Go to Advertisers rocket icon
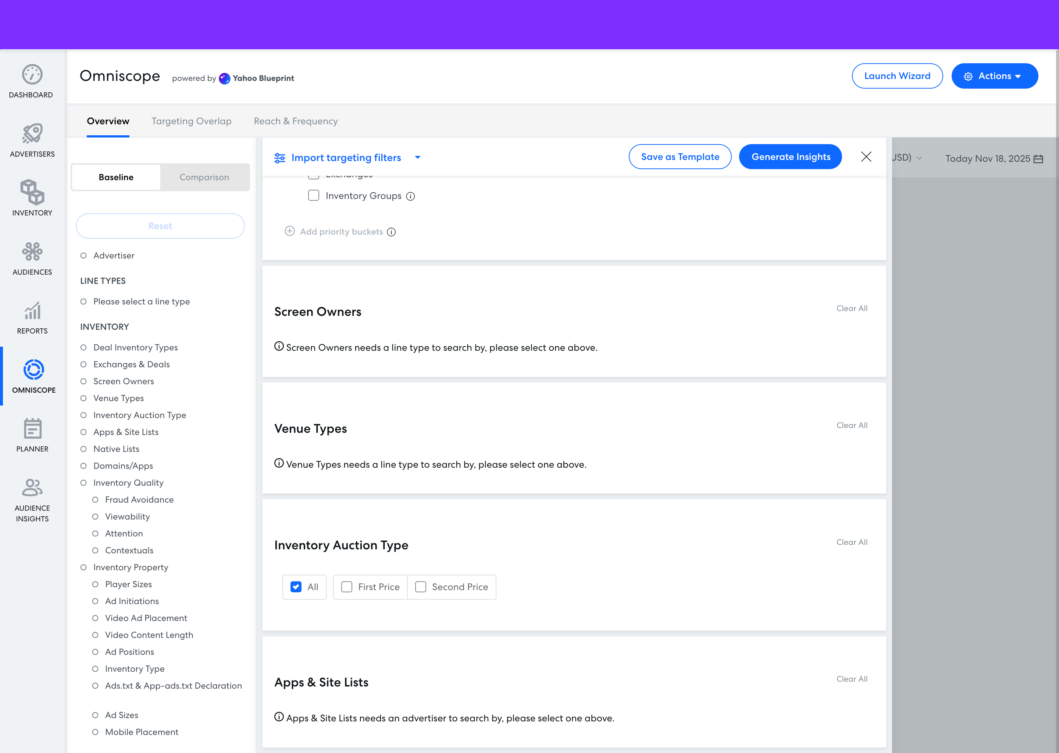This screenshot has width=1059, height=753. (x=32, y=133)
